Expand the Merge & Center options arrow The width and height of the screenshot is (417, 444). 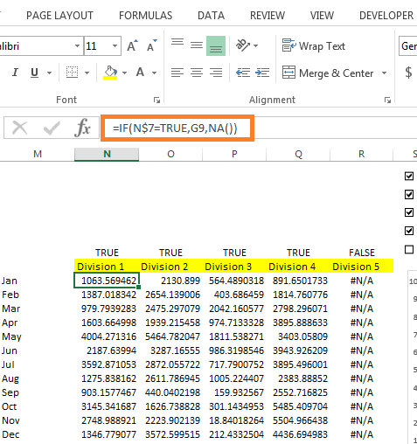point(385,73)
